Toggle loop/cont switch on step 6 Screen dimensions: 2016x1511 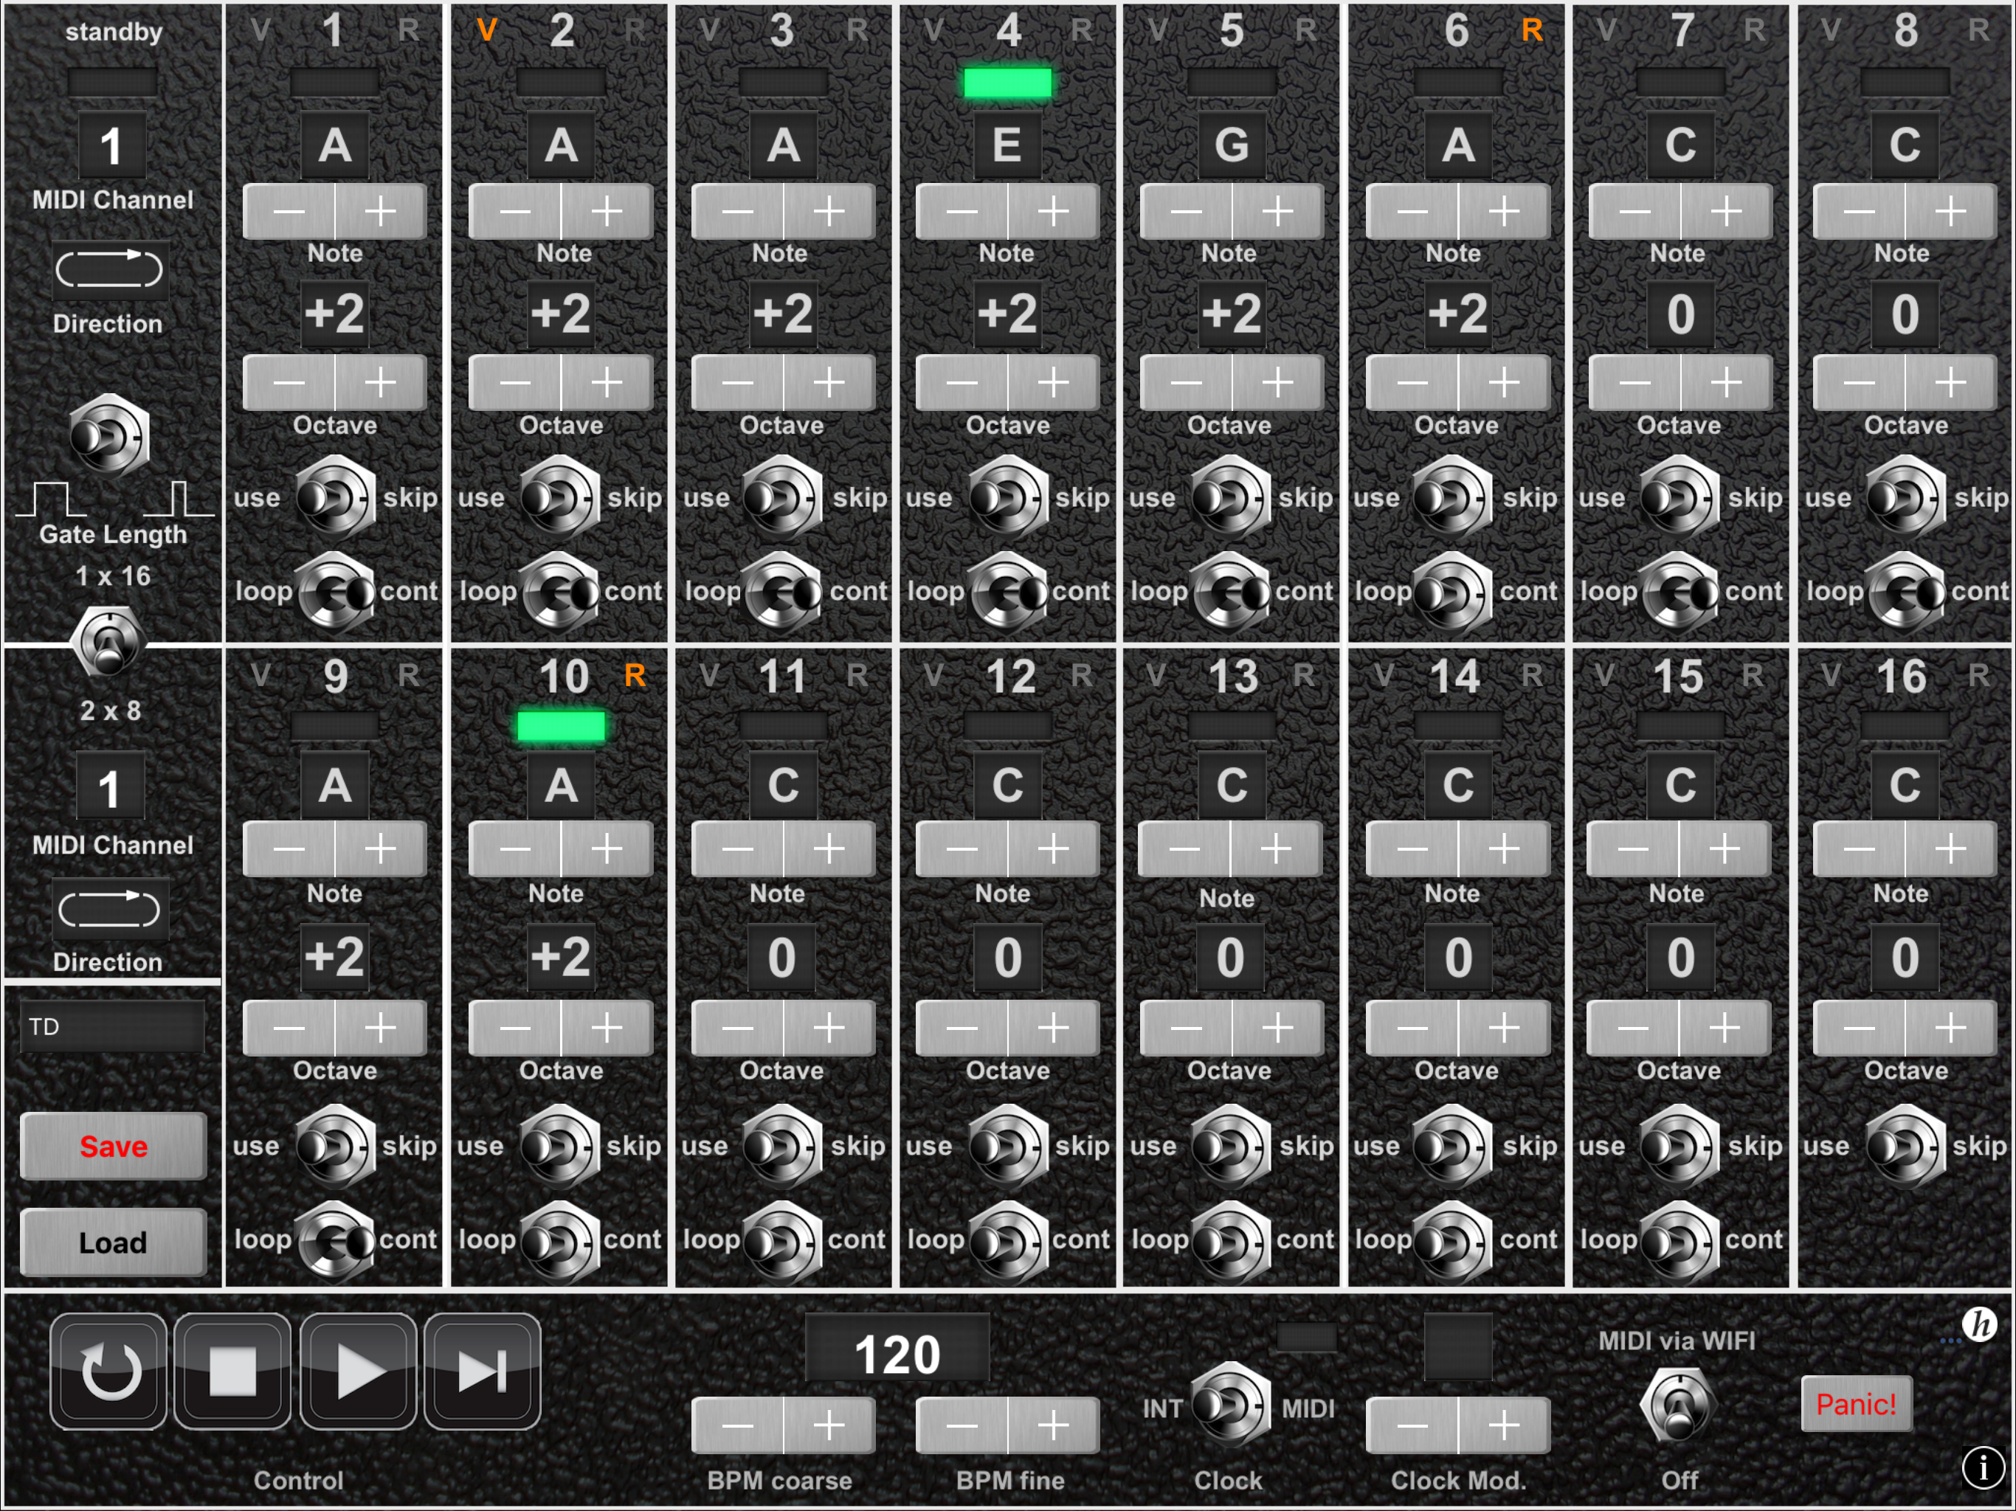point(1453,592)
